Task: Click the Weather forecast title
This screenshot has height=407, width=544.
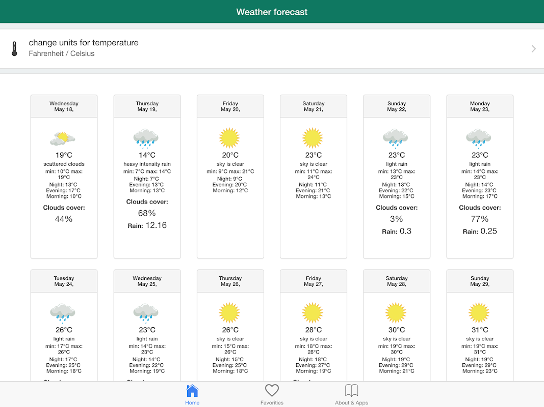Action: pos(272,12)
